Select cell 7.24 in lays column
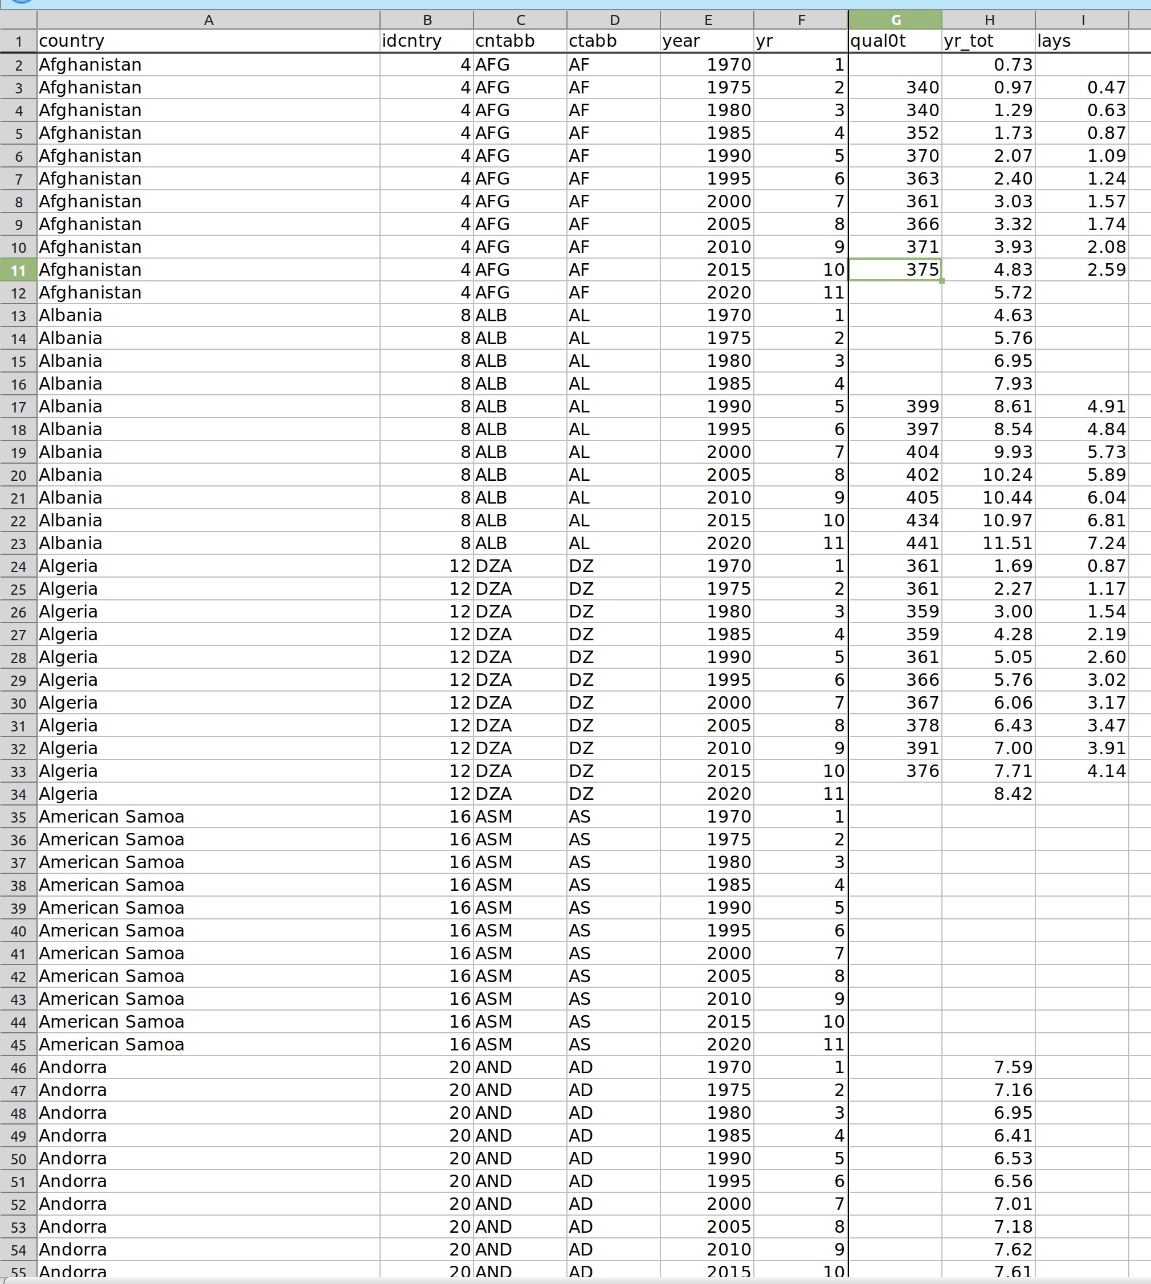 click(x=1082, y=543)
